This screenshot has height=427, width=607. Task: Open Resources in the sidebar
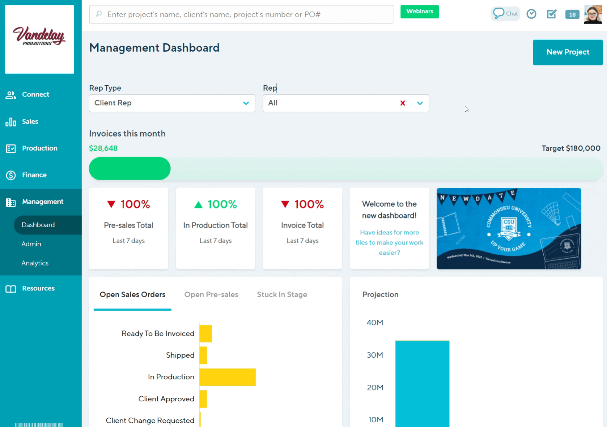[38, 289]
